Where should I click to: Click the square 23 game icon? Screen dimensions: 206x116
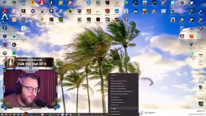point(201,20)
